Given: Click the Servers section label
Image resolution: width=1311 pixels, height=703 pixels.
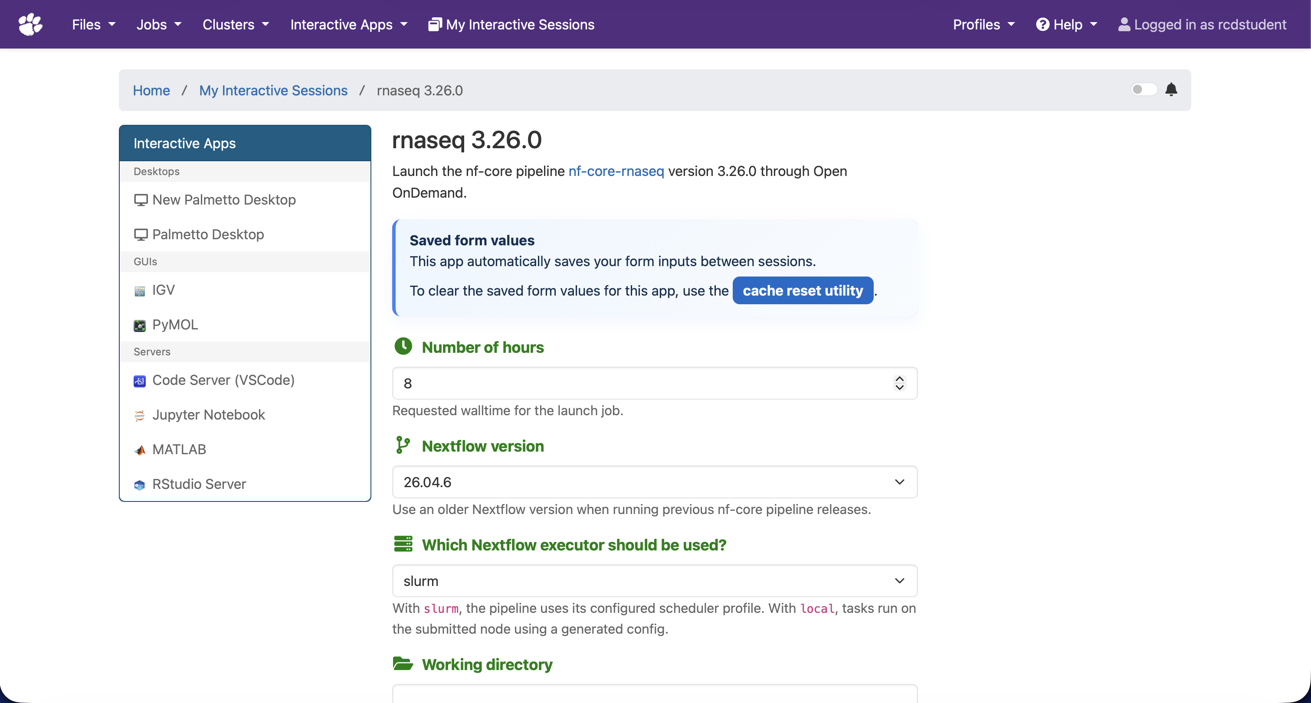Looking at the screenshot, I should point(152,352).
